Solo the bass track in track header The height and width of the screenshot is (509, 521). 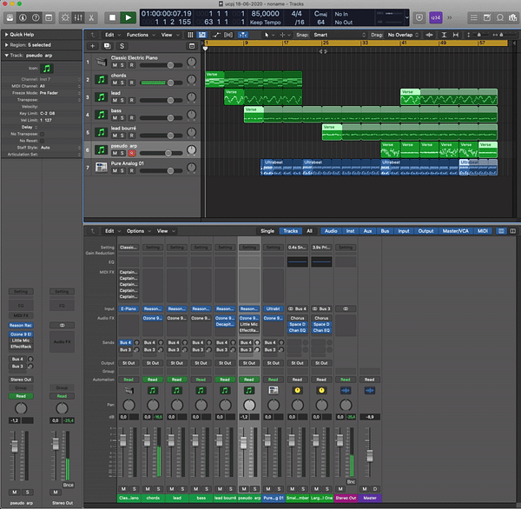pyautogui.click(x=122, y=119)
